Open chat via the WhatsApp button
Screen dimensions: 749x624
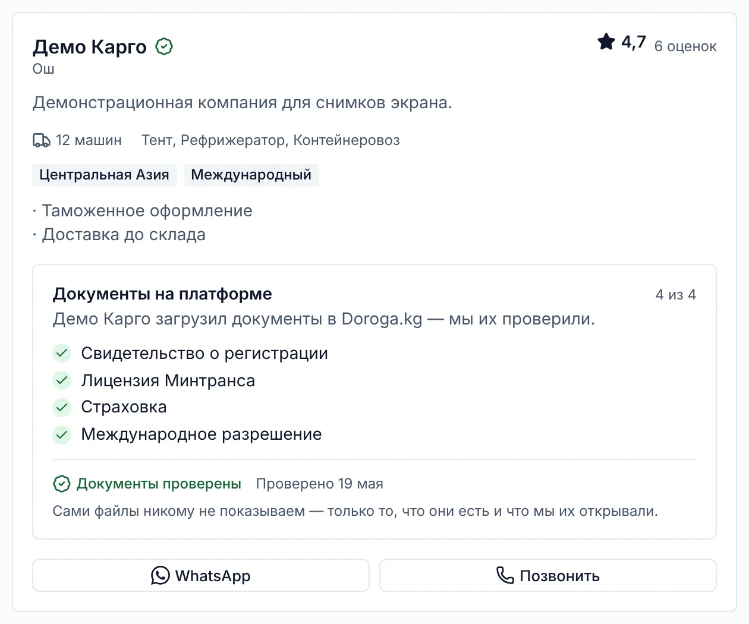coord(201,575)
